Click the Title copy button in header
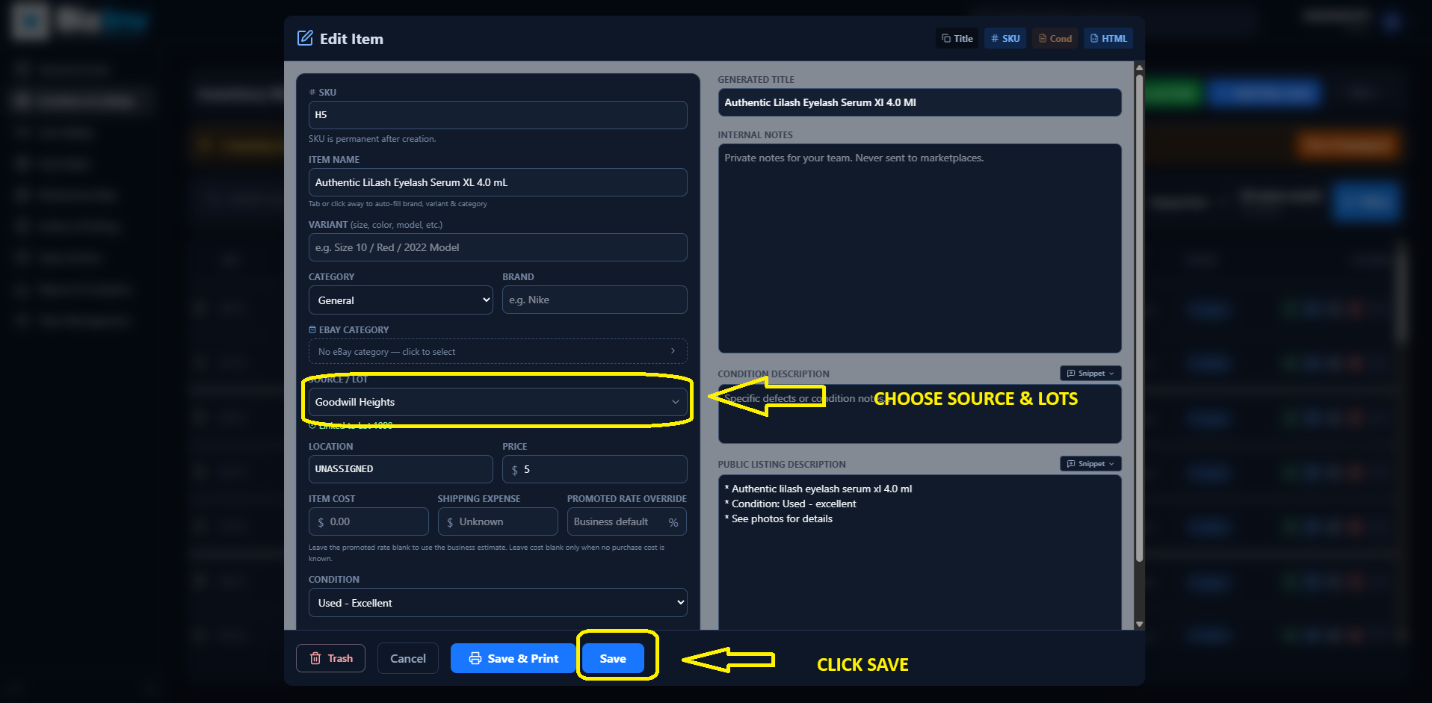Screen dimensions: 1432x703 957,39
